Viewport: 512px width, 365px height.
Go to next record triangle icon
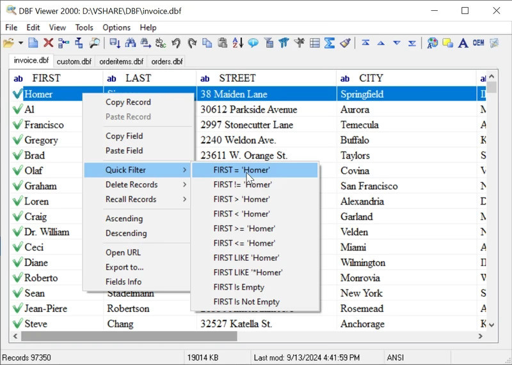[x=397, y=43]
